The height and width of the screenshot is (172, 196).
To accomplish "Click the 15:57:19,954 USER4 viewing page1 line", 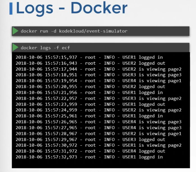I will [x=99, y=81].
